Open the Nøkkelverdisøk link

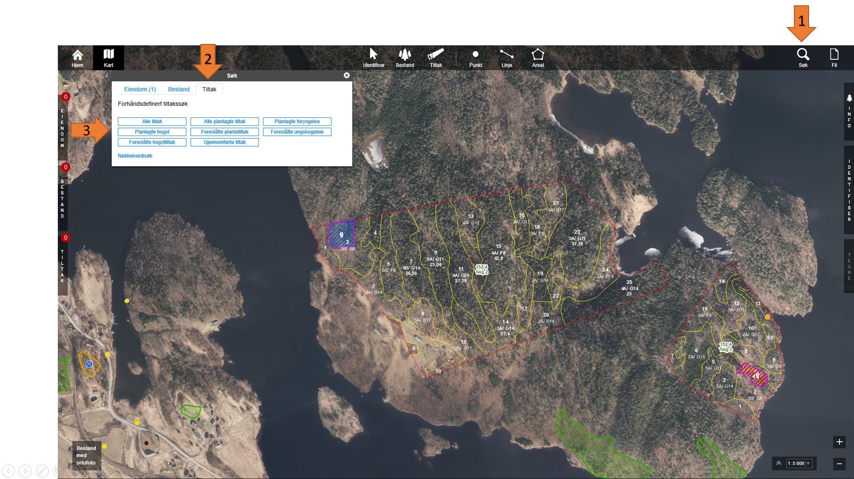[x=135, y=156]
